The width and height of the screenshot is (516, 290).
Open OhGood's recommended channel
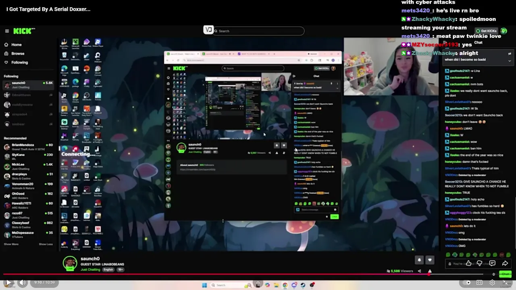(28, 195)
